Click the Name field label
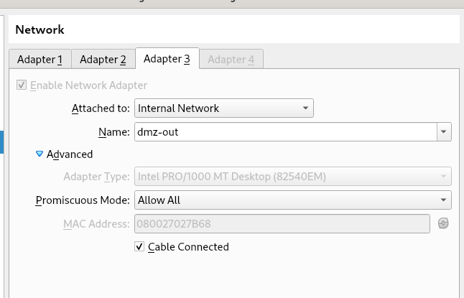Screen dimensions: 464x298 tap(113, 132)
